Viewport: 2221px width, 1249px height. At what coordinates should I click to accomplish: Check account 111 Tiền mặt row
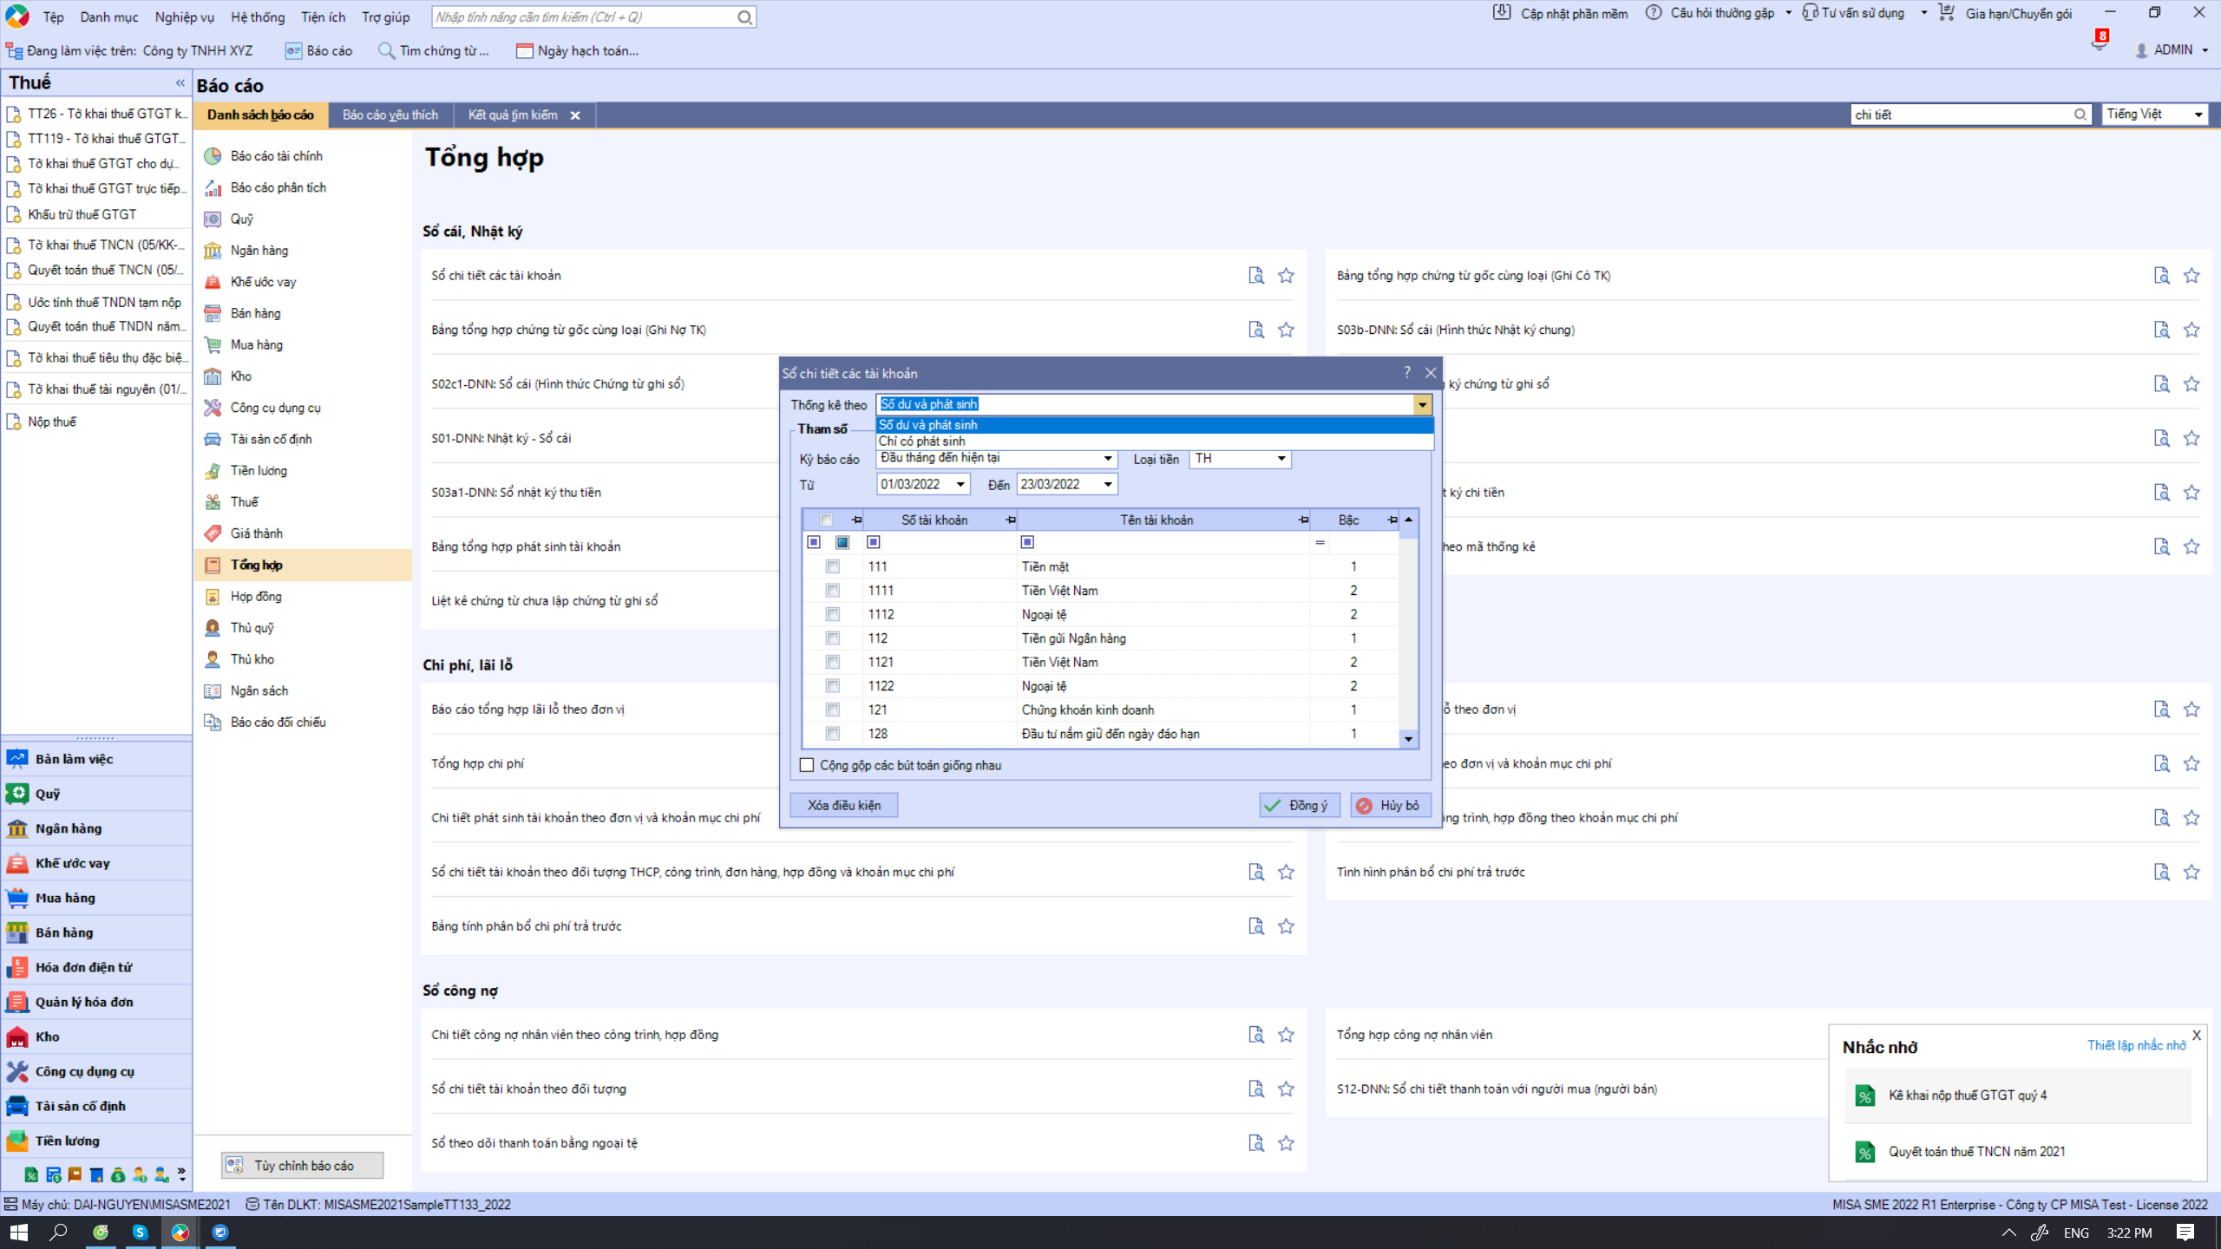833,566
